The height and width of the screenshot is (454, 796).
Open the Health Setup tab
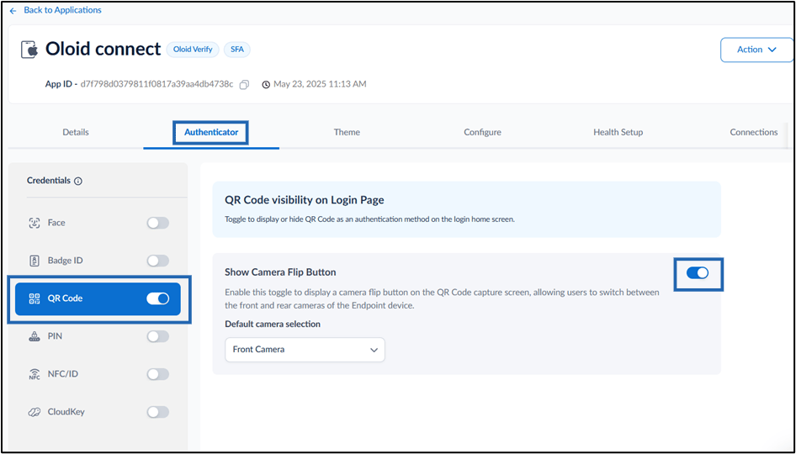pos(618,132)
